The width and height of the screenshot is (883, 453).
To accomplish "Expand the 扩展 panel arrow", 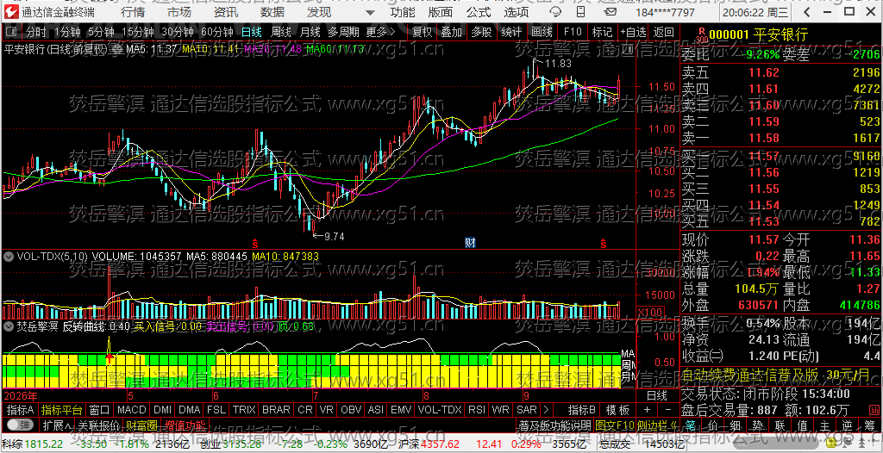I will point(57,424).
